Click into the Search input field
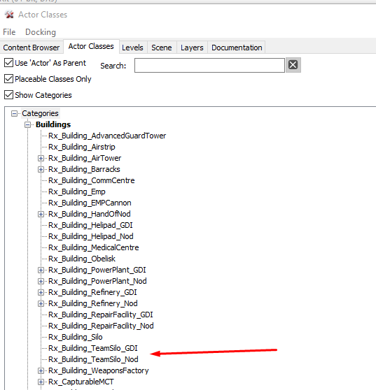Image resolution: width=376 pixels, height=390 pixels. point(209,66)
